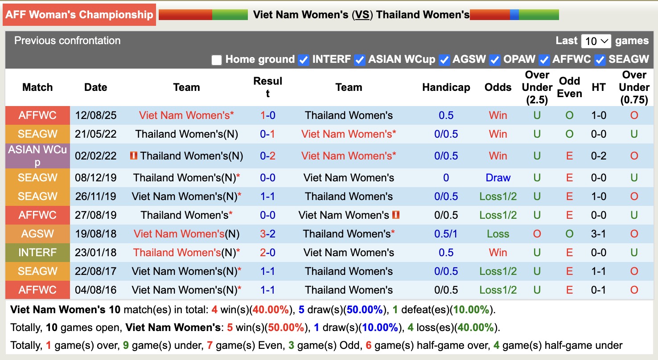Click the Viet Nam team colors bar left of the title

pyautogui.click(x=203, y=14)
